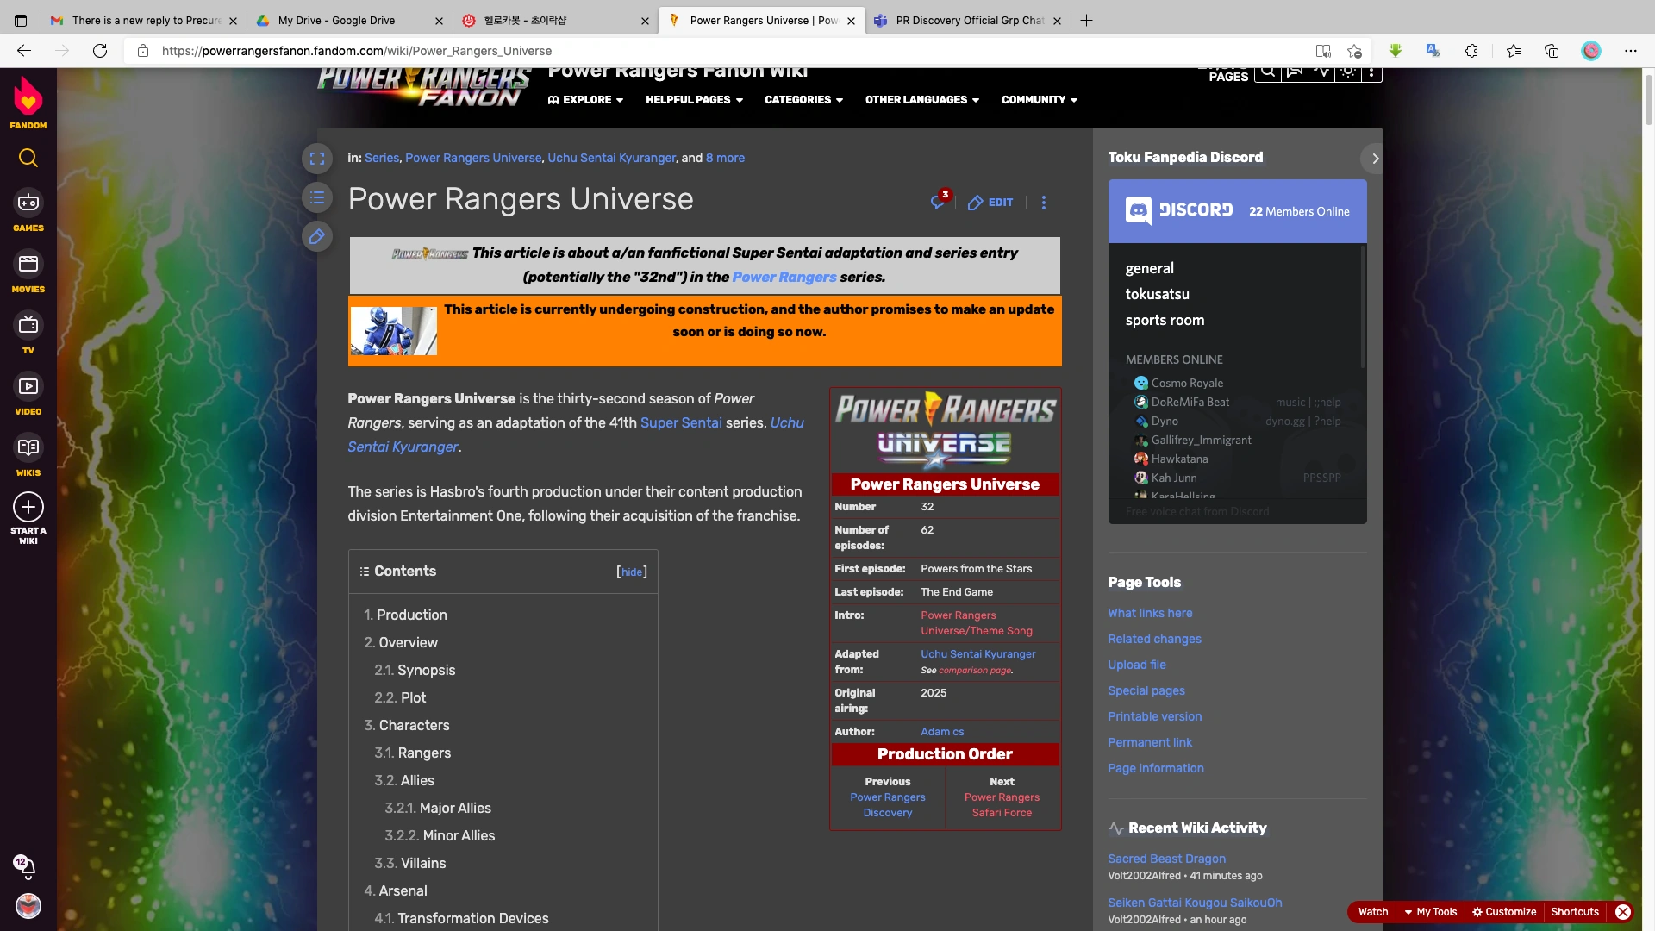Screen dimensions: 1655x931
Task: Hide the Contents box via hide link
Action: point(632,572)
